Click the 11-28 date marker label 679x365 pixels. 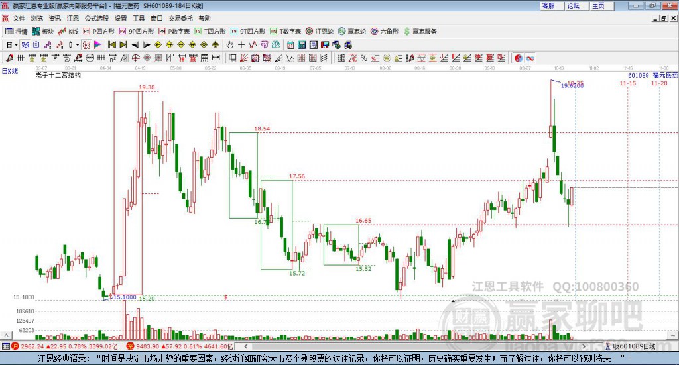[660, 83]
